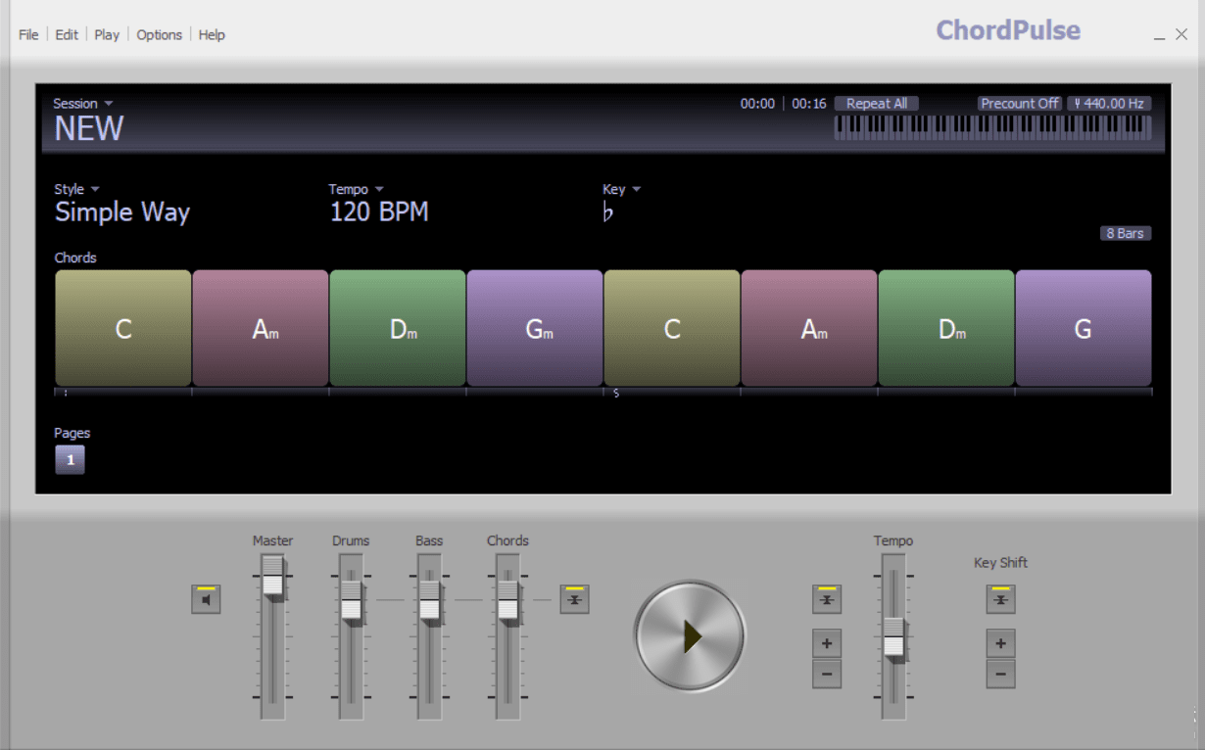Reset tempo using the reset icon beside Tempo slider
Screen dimensions: 1205x750
pos(826,599)
